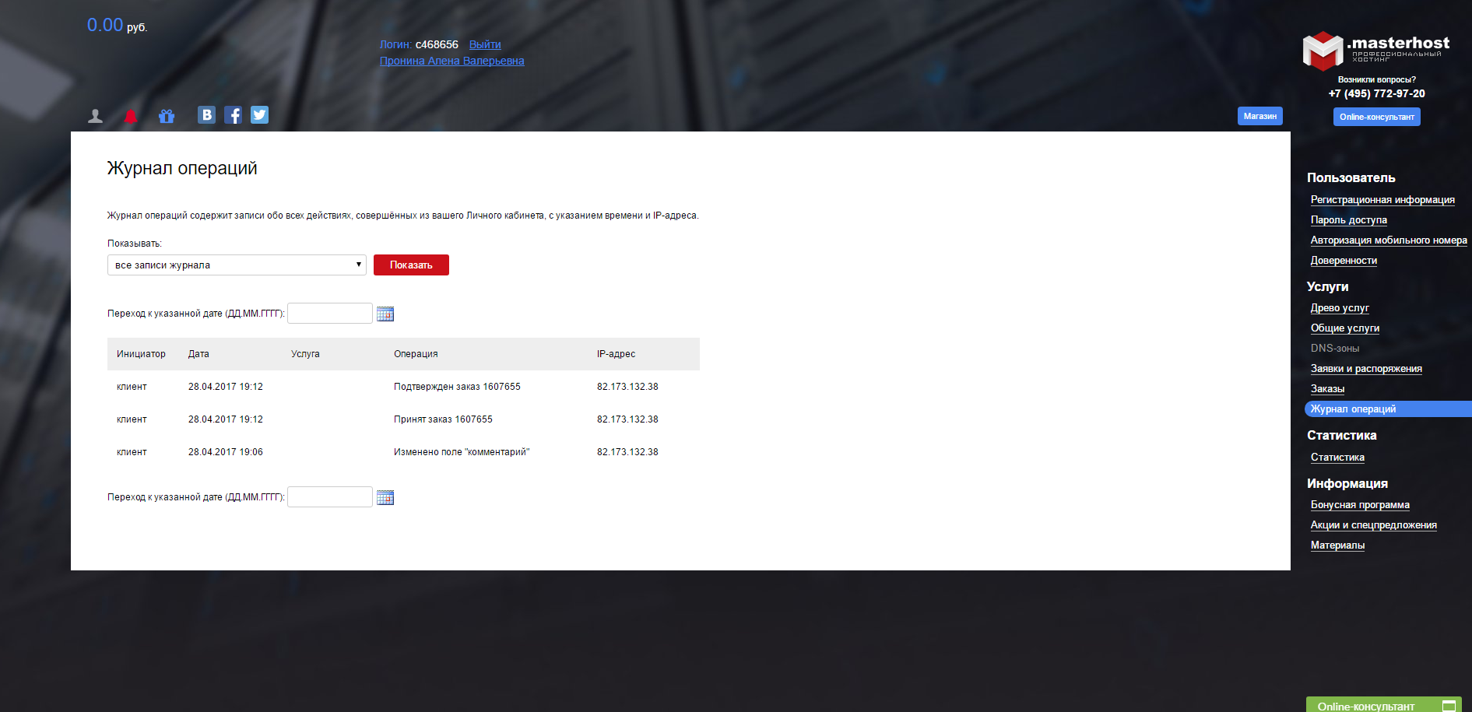Select Журнал операций in the sidebar
The height and width of the screenshot is (712, 1472).
pos(1388,409)
